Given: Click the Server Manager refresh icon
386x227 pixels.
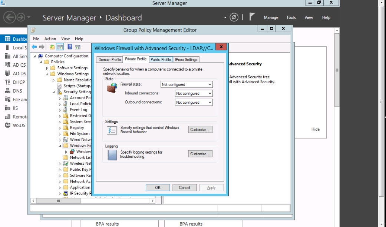Looking at the screenshot, I should pyautogui.click(x=234, y=17).
